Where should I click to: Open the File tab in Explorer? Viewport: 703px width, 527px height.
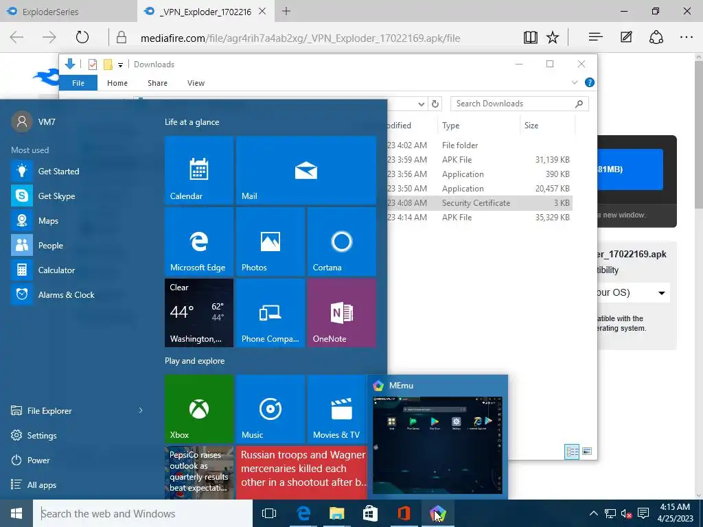tap(78, 83)
